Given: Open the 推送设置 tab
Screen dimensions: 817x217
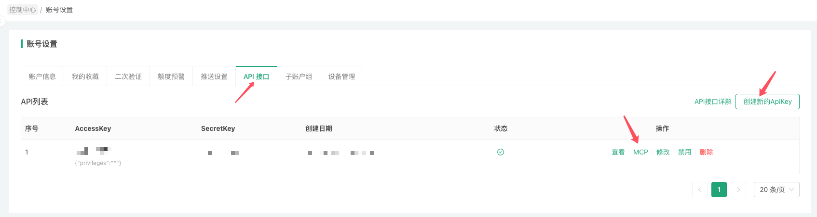Looking at the screenshot, I should [x=214, y=77].
